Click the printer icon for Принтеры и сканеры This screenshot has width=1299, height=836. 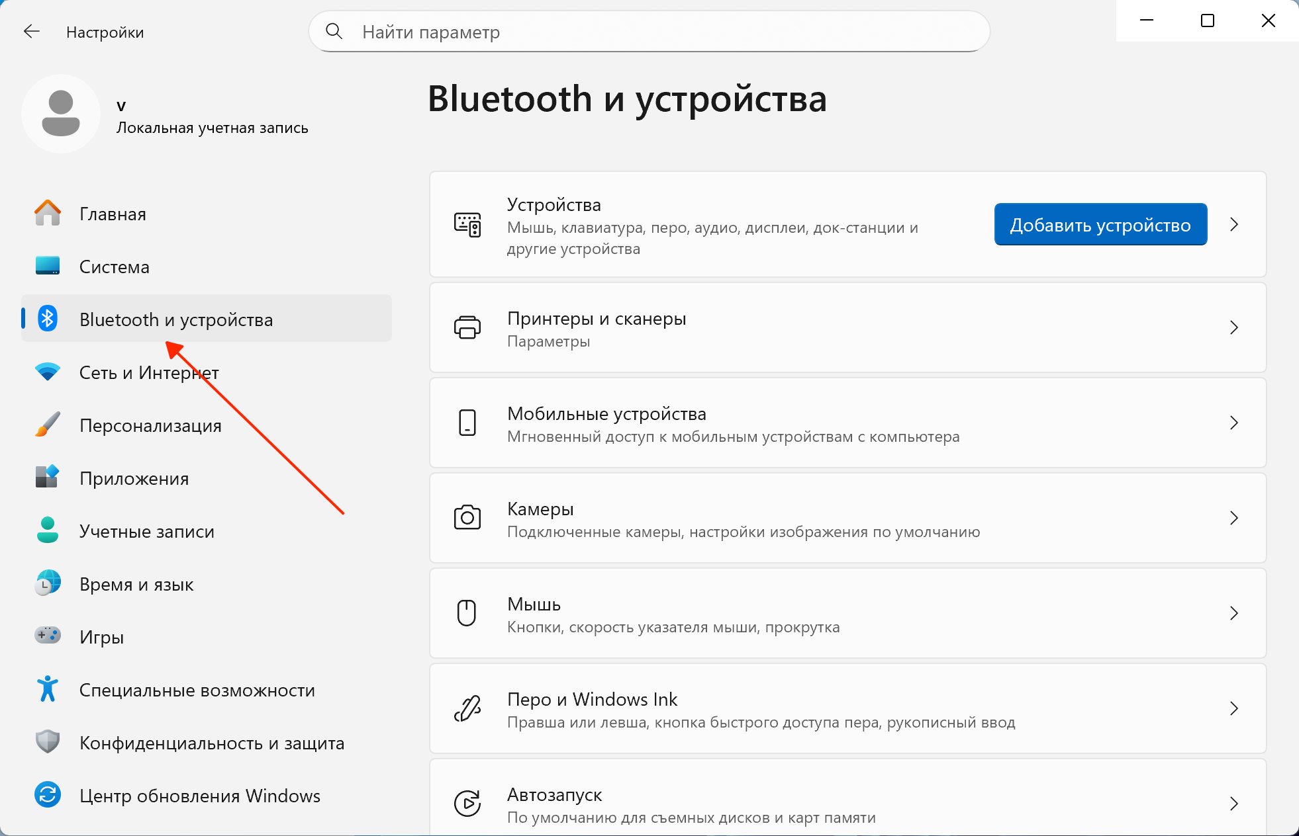pos(467,327)
